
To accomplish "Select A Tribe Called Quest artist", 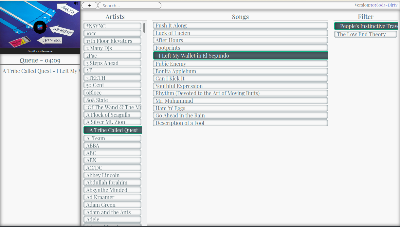I will click(x=113, y=130).
